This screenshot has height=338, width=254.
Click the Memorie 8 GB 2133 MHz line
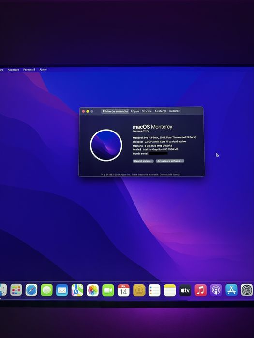(152, 146)
